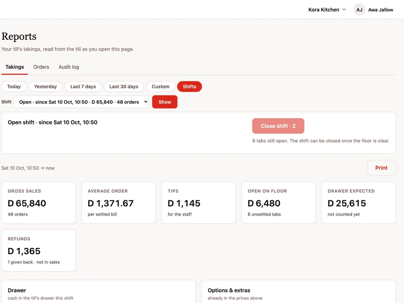Image resolution: width=404 pixels, height=303 pixels.
Task: Click the Open on Floor D 6,480 card
Action: pos(279,202)
